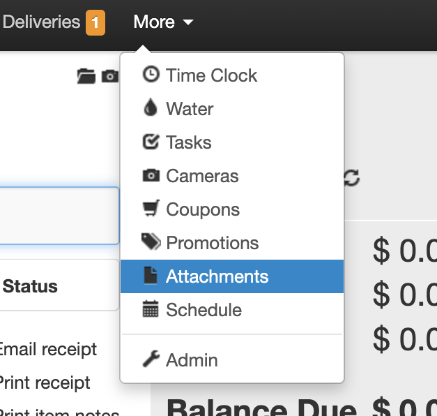Click the refresh arrows icon

tap(352, 177)
